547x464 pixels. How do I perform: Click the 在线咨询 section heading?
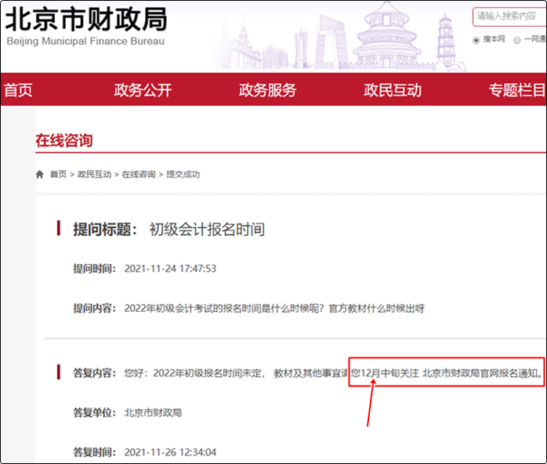click(x=63, y=140)
